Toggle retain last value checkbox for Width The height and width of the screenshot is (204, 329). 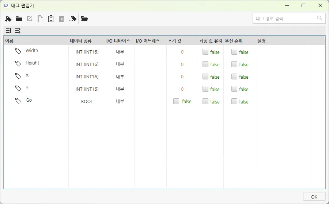pyautogui.click(x=205, y=52)
